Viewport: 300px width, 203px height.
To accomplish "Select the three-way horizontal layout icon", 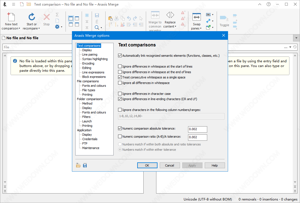I will tap(77, 24).
